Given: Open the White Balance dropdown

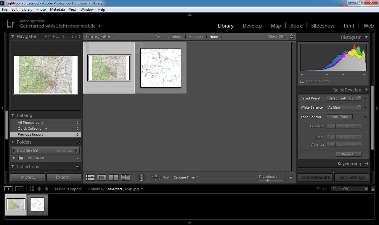Looking at the screenshot, I should [344, 107].
